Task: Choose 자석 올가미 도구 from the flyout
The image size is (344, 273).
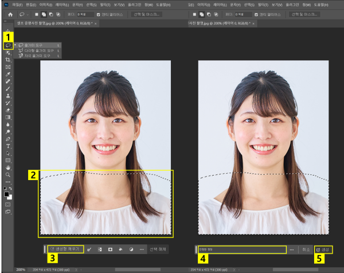Action: click(37, 55)
